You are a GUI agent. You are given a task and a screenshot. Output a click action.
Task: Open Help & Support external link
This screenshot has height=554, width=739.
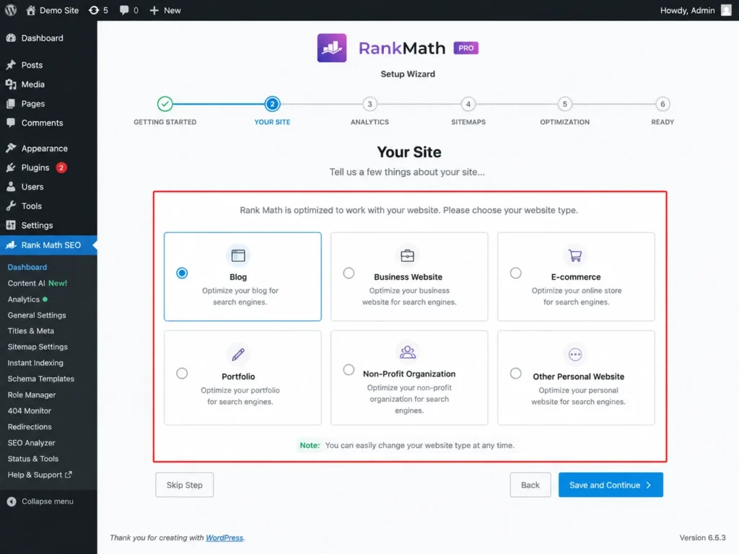[40, 475]
